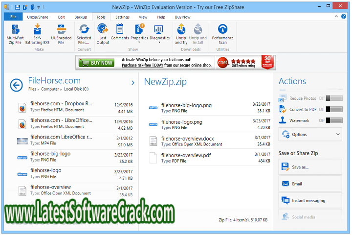
Task: Toggle the Reduce Photos switch
Action: tap(334, 98)
